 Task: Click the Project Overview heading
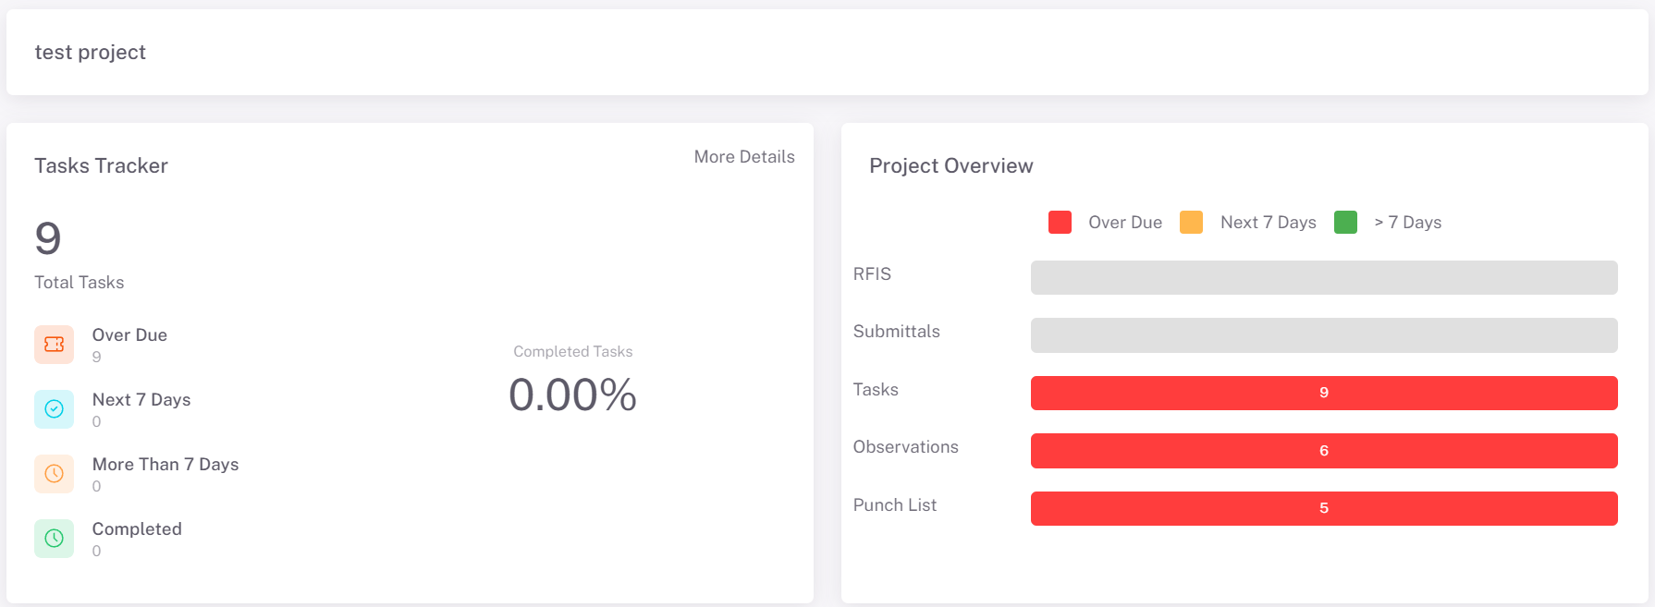pos(950,166)
